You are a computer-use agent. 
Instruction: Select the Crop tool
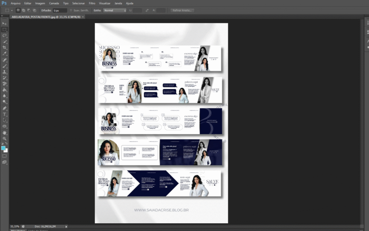click(5, 48)
